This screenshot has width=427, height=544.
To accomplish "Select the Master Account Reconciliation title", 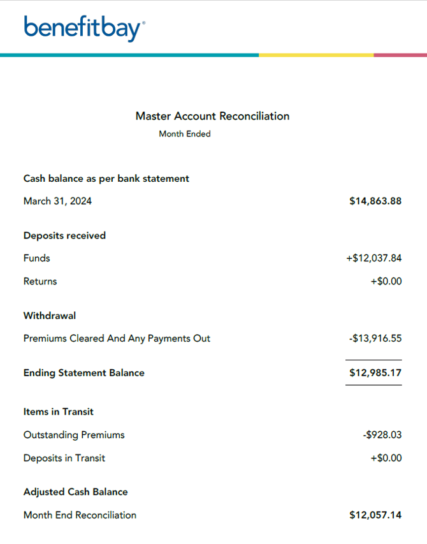I will pos(212,116).
